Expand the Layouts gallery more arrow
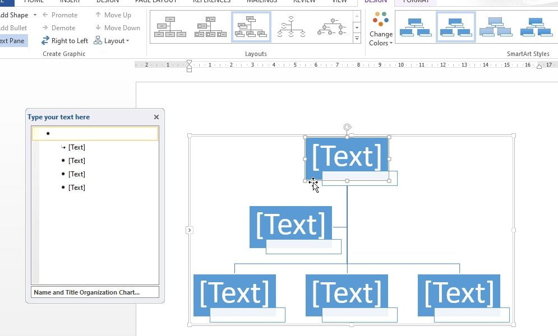The image size is (558, 336). pos(357,39)
